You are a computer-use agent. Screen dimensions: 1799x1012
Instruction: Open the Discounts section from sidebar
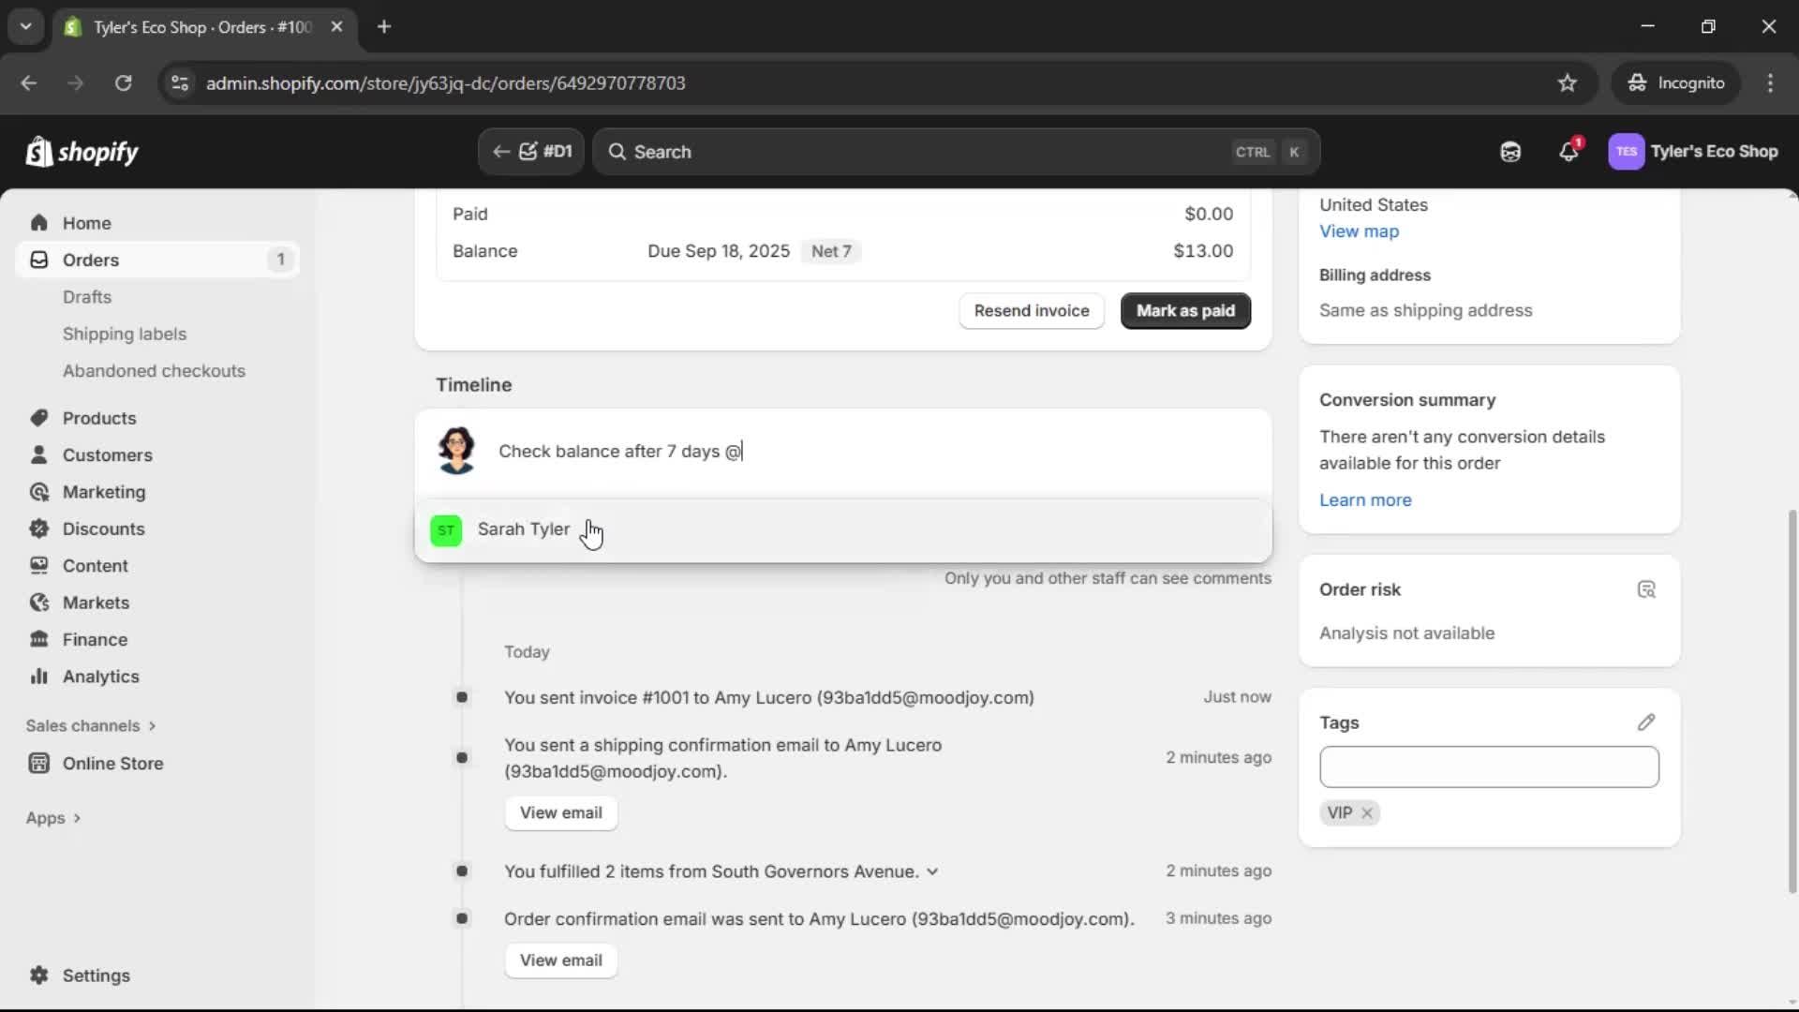click(x=103, y=528)
